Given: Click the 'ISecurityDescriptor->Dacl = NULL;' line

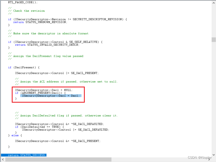Looking at the screenshot, I should 44,90.
